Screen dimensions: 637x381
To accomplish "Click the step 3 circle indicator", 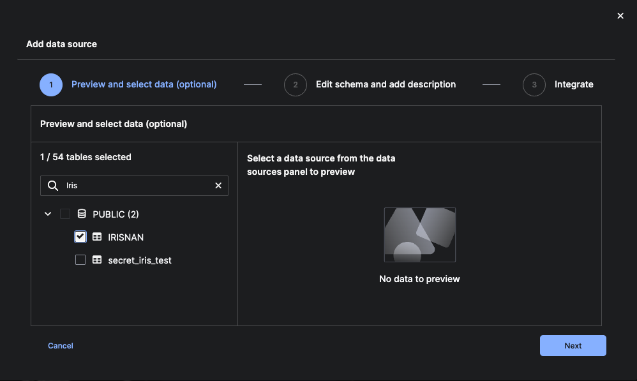I will tap(534, 84).
